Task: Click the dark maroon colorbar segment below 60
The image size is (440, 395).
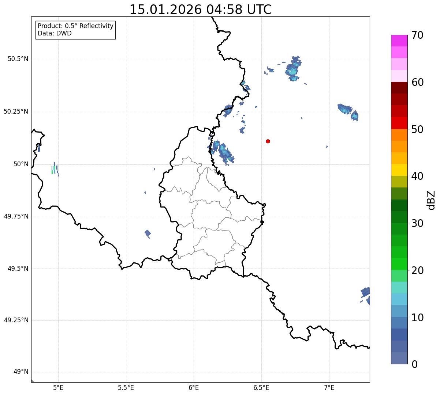Action: [x=399, y=88]
